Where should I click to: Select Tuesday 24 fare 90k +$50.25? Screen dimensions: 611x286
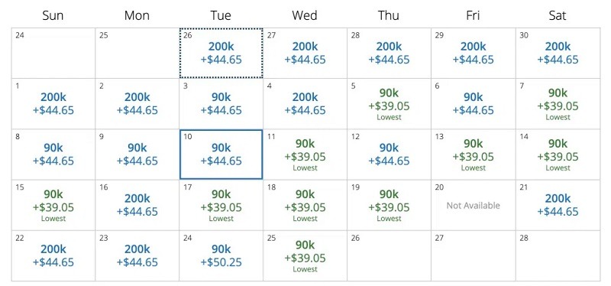[221, 256]
